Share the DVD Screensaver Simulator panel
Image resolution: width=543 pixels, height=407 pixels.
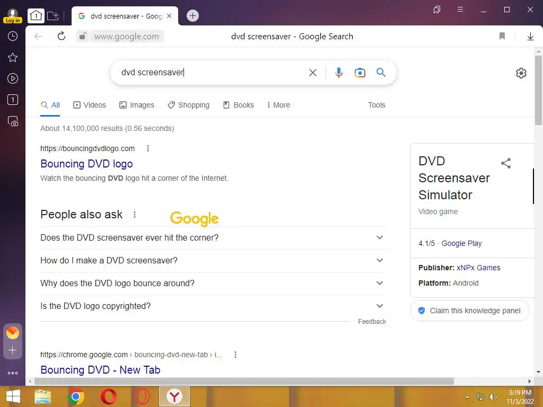[505, 163]
